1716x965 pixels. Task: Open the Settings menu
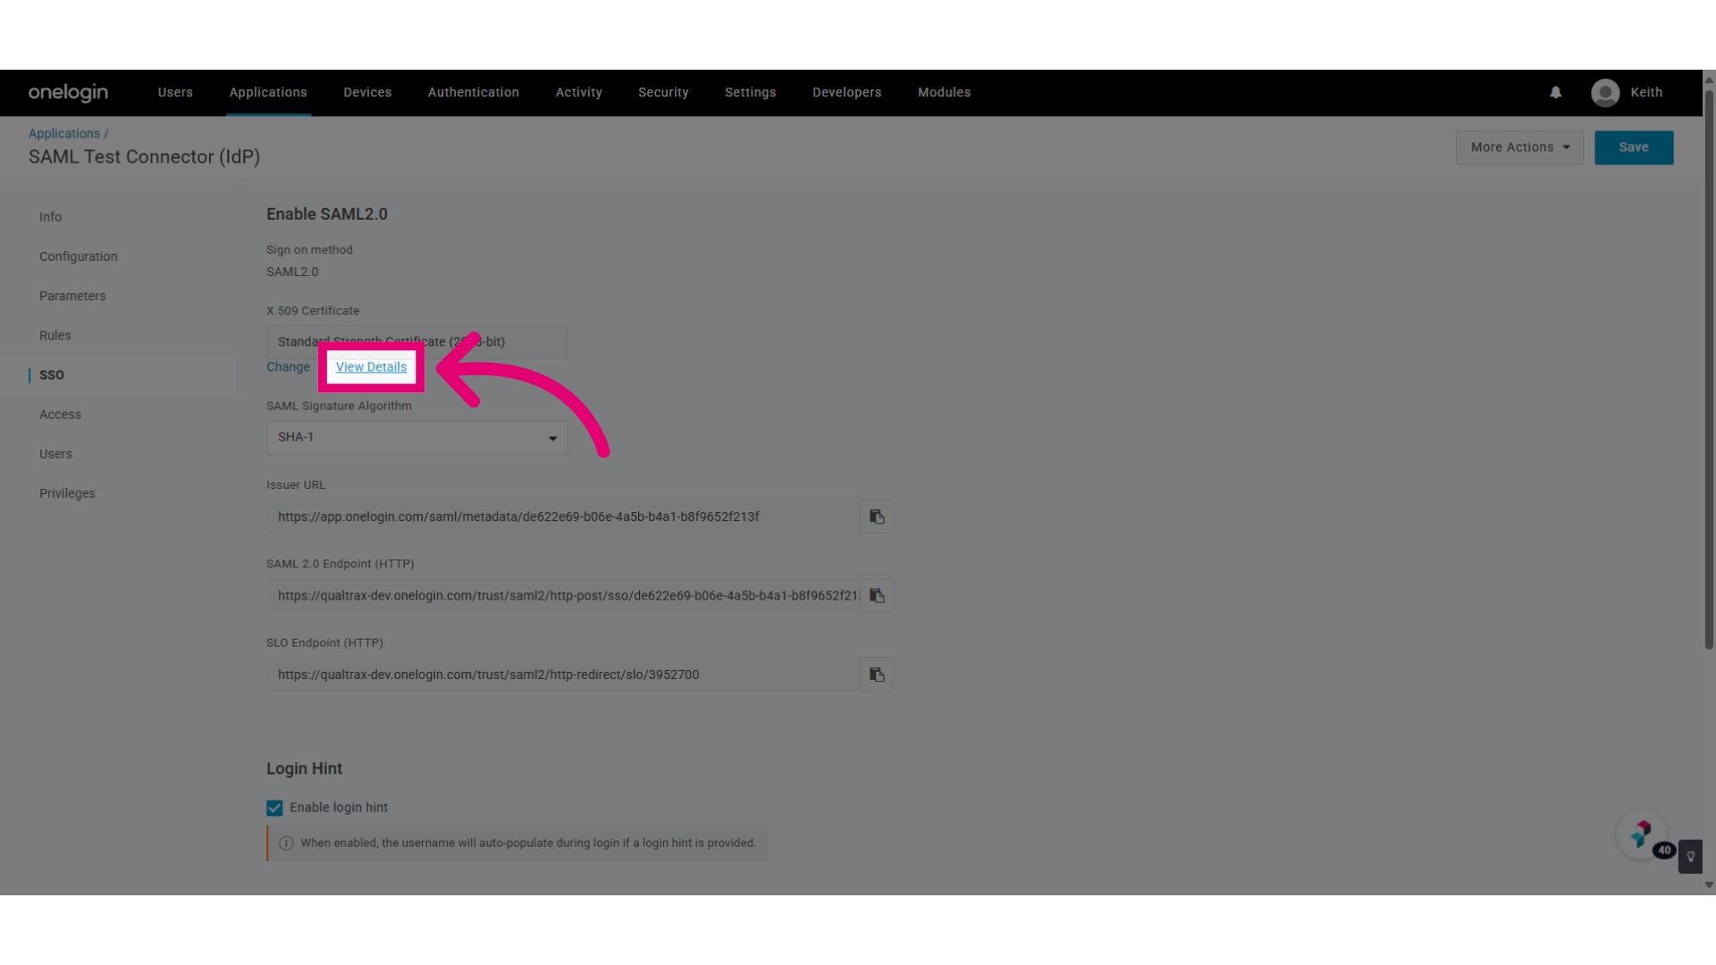click(x=751, y=92)
